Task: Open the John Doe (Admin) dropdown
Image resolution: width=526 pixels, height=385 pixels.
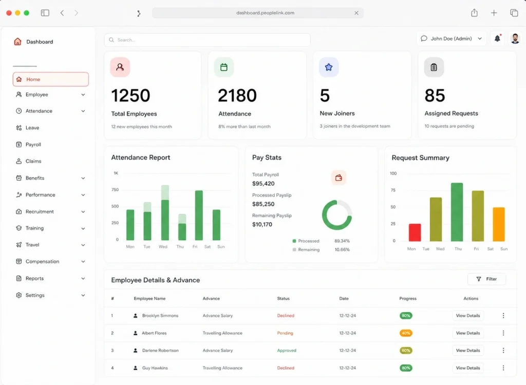Action: point(451,38)
